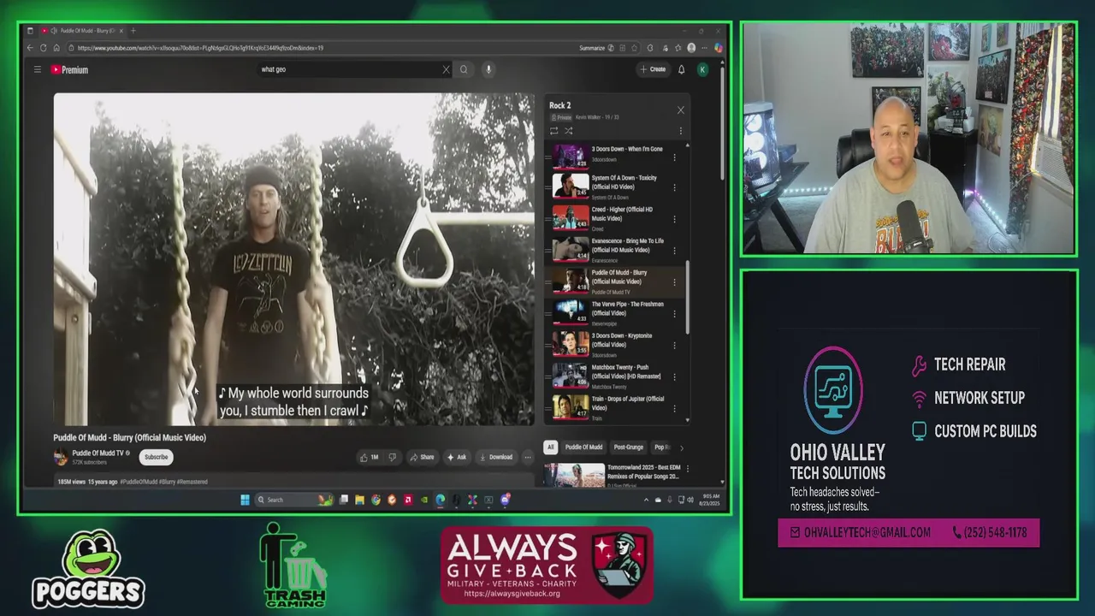Open Puddle Of Mudd TV channel name link
This screenshot has height=616, width=1095.
[98, 453]
